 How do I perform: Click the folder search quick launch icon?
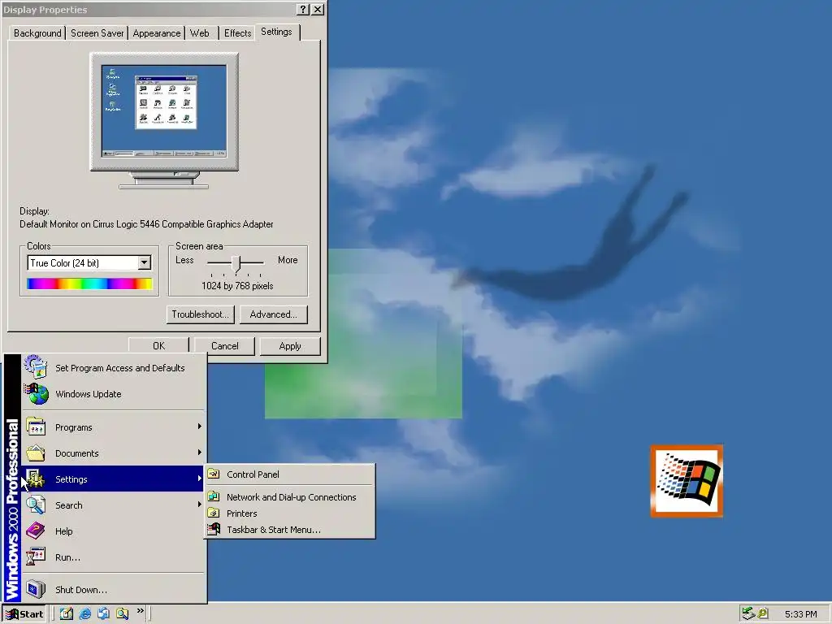coord(122,613)
